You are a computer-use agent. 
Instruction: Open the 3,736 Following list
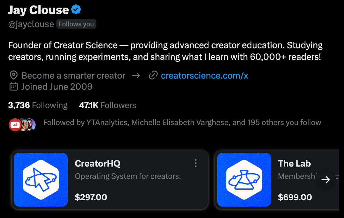pos(38,105)
